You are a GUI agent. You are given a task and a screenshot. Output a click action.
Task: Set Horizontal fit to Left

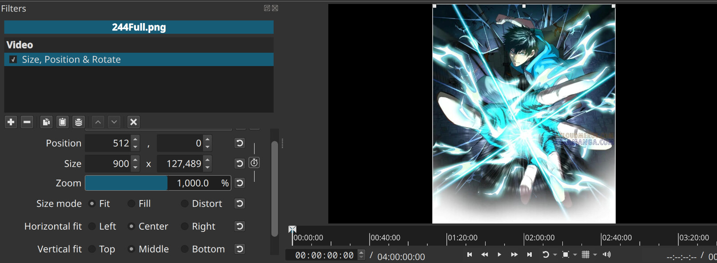(x=92, y=226)
